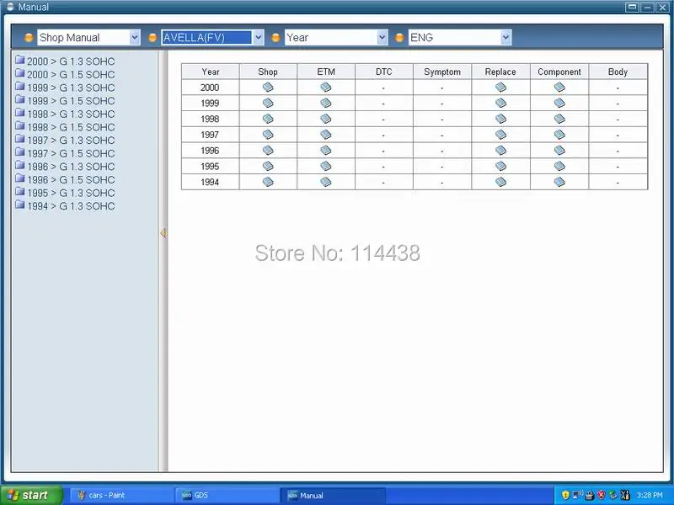Viewport: 674px width, 505px height.
Task: Select the 1999 > G 1.3 SOHC folder
Action: tap(65, 88)
